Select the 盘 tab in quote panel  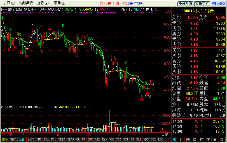point(195,139)
